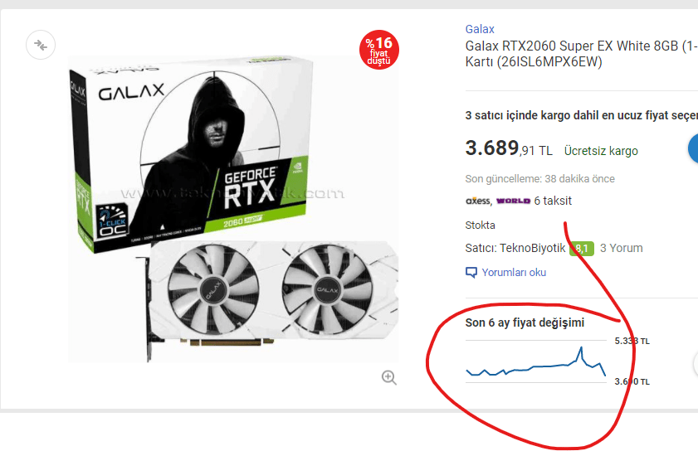
Task: Click the 3 Yorum review count
Action: point(621,248)
